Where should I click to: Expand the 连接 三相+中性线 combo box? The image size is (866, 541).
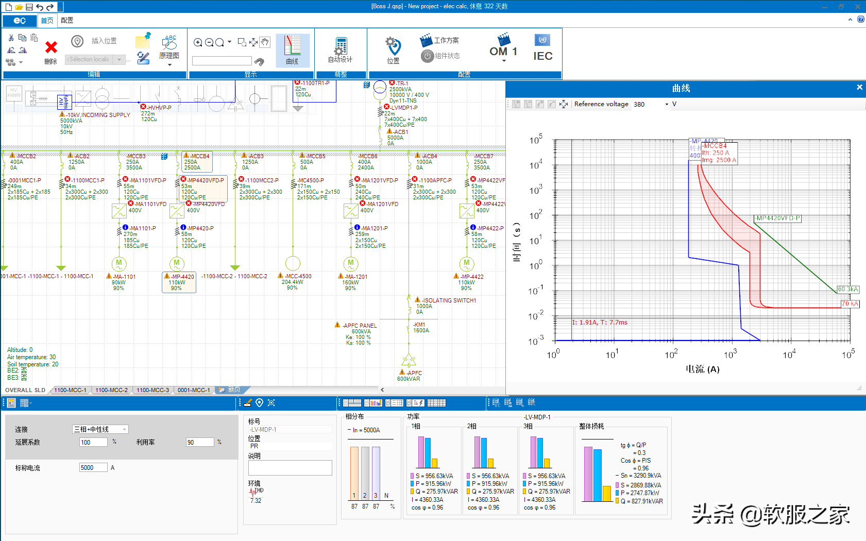(x=124, y=429)
